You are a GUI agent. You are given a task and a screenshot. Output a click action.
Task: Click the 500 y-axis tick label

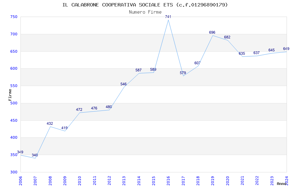click(14, 103)
